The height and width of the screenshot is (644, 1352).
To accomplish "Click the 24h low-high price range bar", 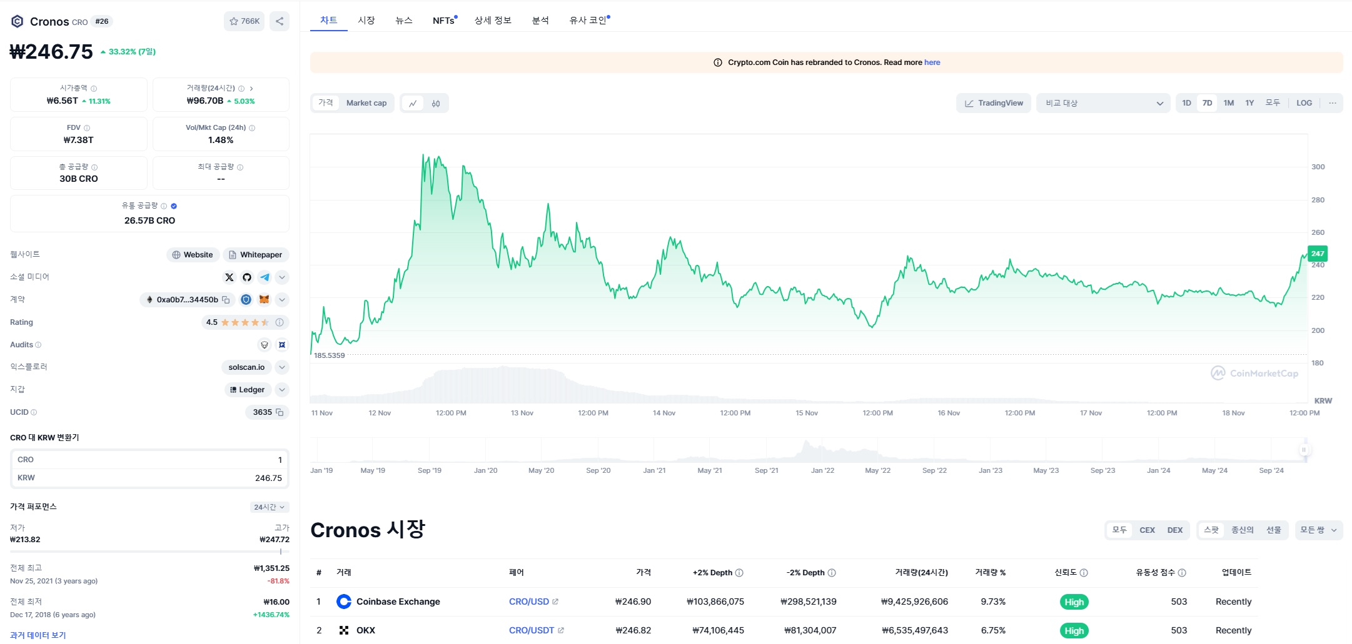I will coord(149,552).
